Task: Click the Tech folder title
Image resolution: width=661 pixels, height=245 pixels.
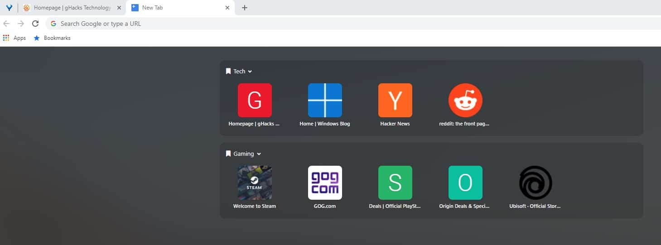Action: [239, 71]
